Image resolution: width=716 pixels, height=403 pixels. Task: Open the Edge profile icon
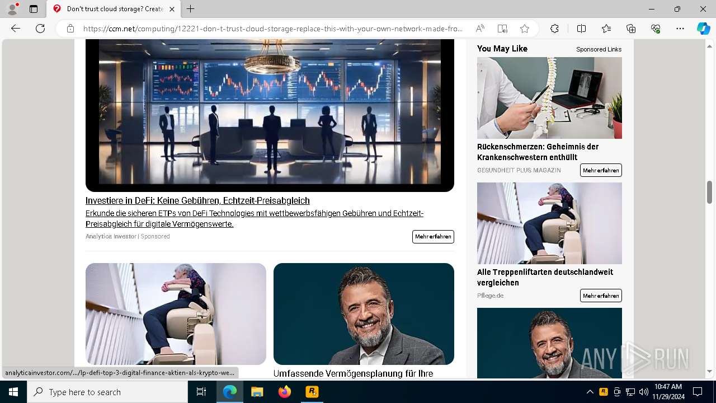click(12, 9)
